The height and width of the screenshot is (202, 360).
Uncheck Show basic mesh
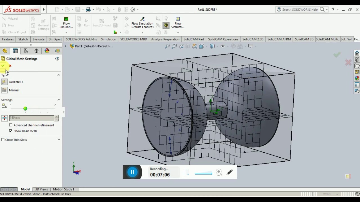click(x=11, y=131)
